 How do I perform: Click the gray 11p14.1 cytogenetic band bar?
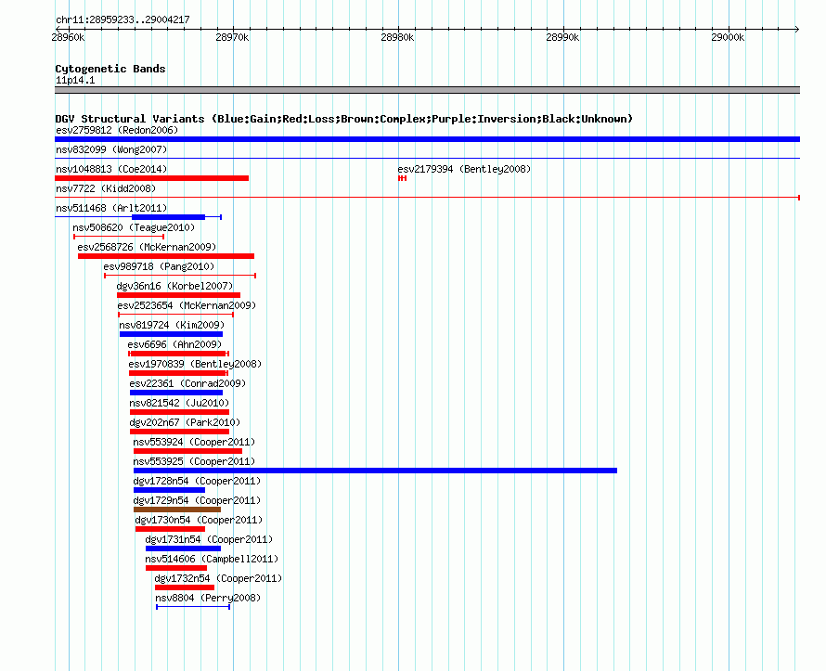427,90
